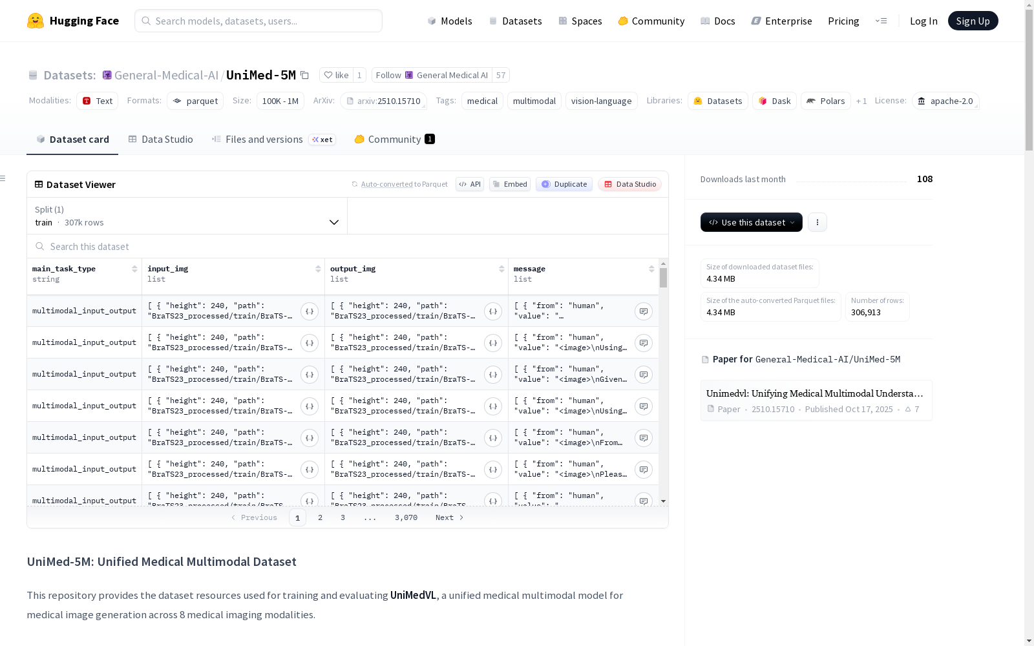1034x646 pixels.
Task: Open the API button in Dataset Viewer
Action: point(470,184)
